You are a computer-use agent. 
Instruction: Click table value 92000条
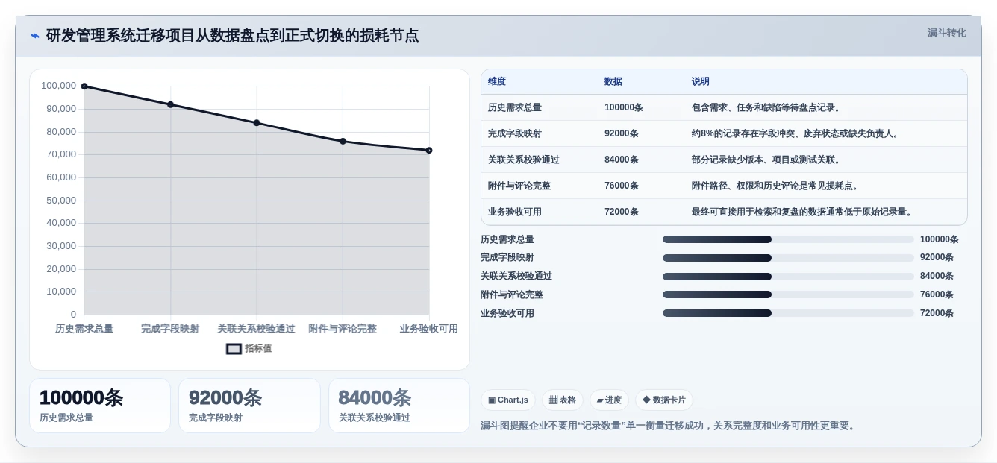[x=622, y=133]
